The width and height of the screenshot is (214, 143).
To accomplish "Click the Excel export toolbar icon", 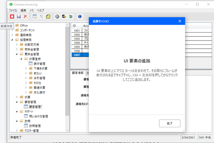I will [71, 16].
